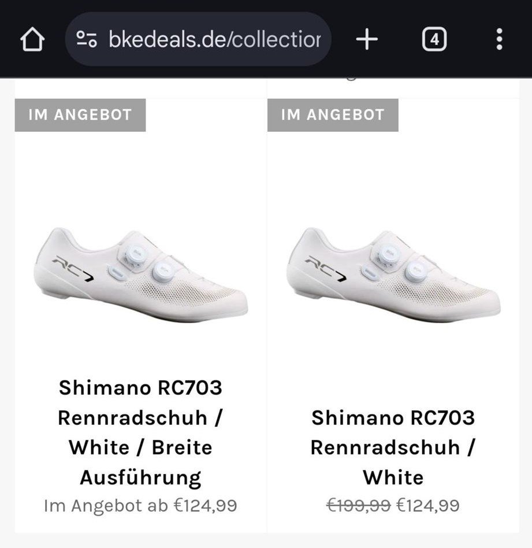Click the €124,99 sale price on right product
532x548 pixels.
tap(428, 505)
